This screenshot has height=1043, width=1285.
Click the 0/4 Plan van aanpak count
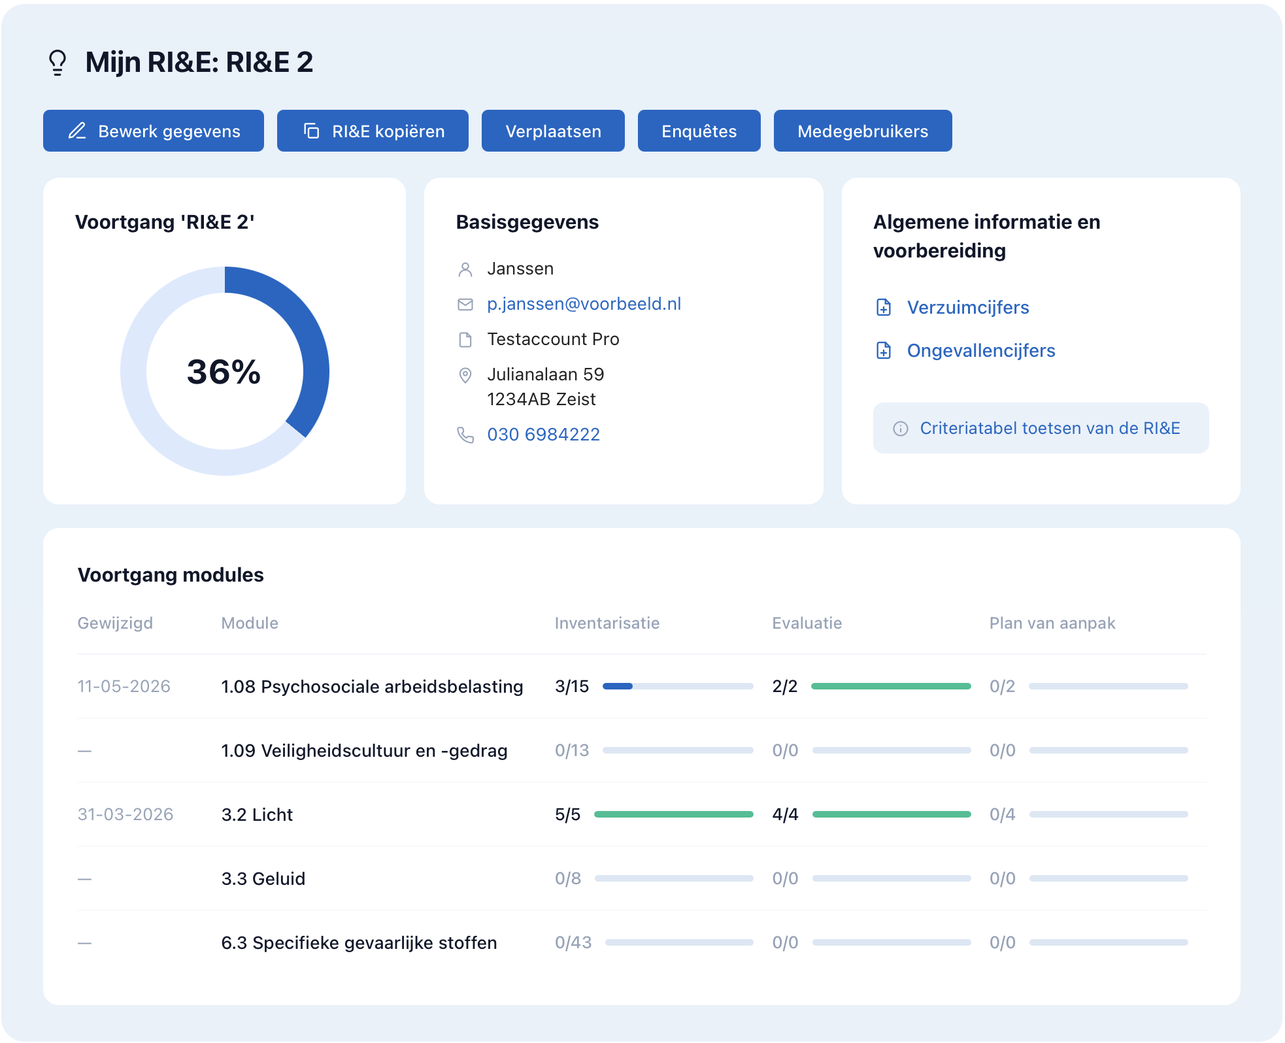(x=1003, y=814)
